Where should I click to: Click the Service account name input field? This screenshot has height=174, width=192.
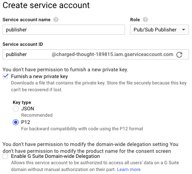[64, 30]
